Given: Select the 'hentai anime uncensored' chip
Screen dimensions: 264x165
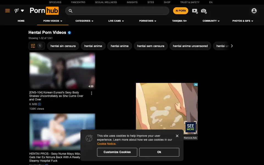Looking at the screenshot, I should pos(190,46).
